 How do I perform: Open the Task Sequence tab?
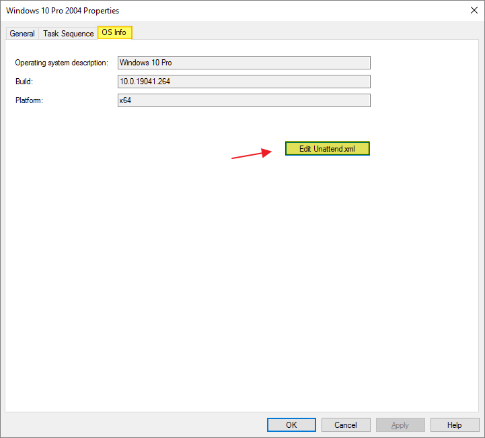[68, 34]
